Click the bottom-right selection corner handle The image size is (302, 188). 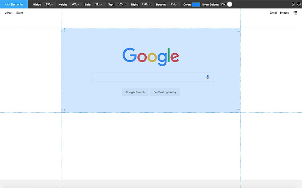238,111
